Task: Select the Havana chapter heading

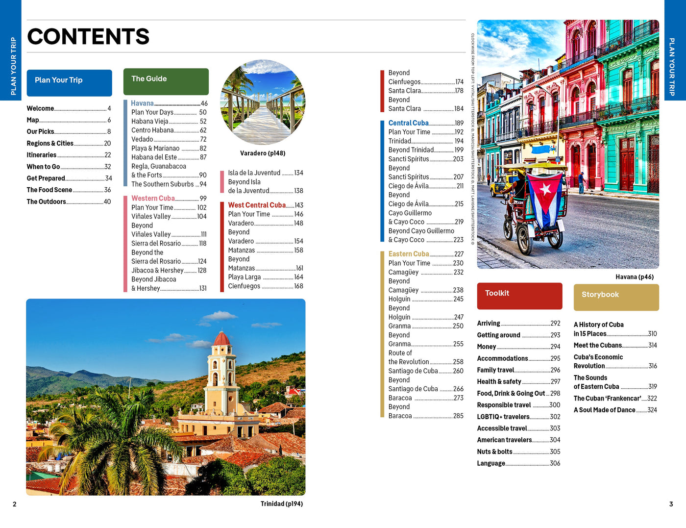Action: point(142,103)
